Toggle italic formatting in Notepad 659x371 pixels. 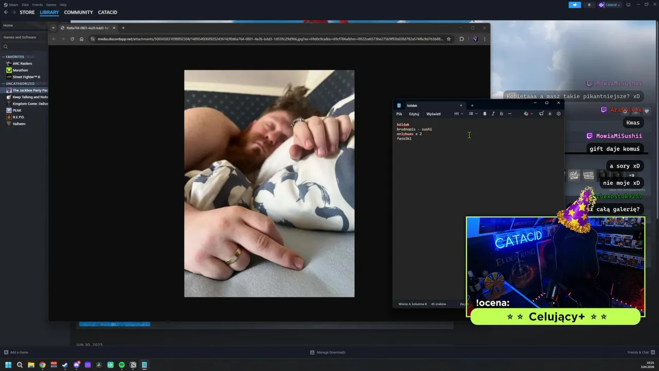(x=493, y=114)
